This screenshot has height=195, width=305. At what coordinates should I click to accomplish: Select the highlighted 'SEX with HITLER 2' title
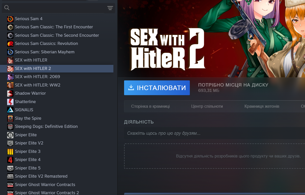tap(33, 68)
